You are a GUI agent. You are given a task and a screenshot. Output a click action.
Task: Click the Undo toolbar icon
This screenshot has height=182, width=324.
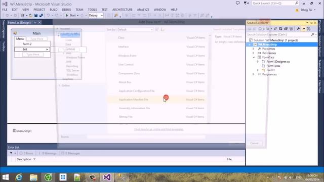[x=49, y=16]
